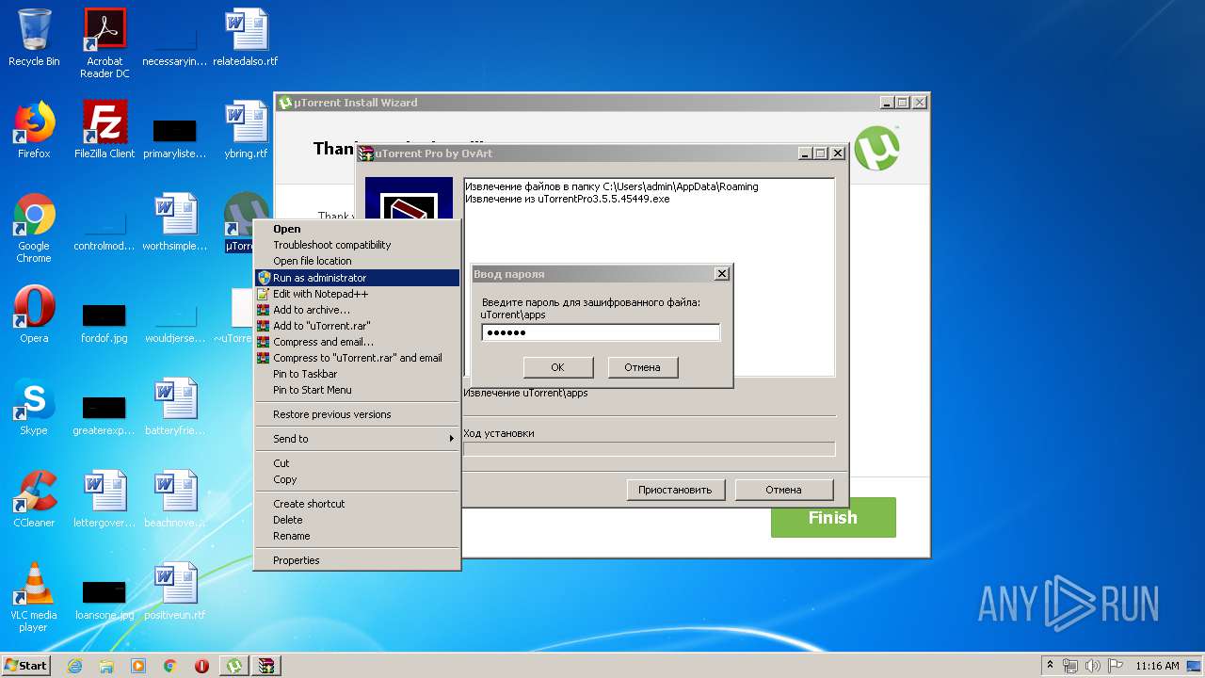Image resolution: width=1205 pixels, height=678 pixels.
Task: Open the Action Center flag icon
Action: pos(1116,666)
